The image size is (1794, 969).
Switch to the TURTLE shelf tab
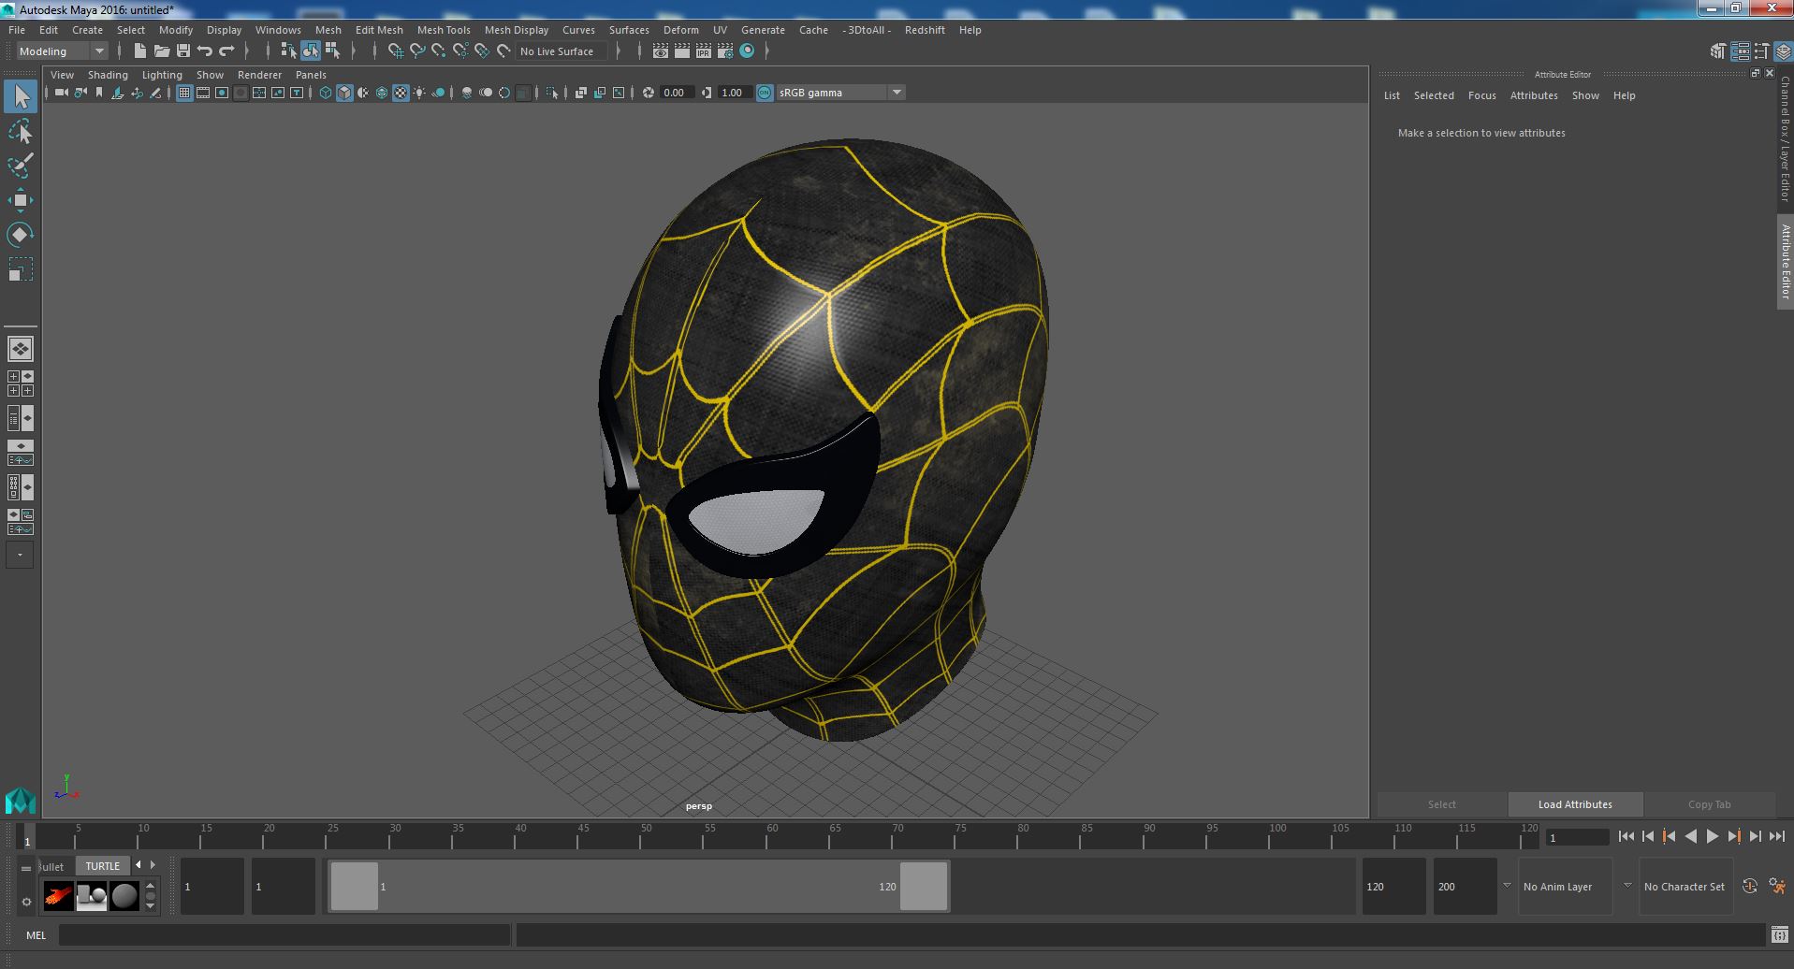pos(103,866)
